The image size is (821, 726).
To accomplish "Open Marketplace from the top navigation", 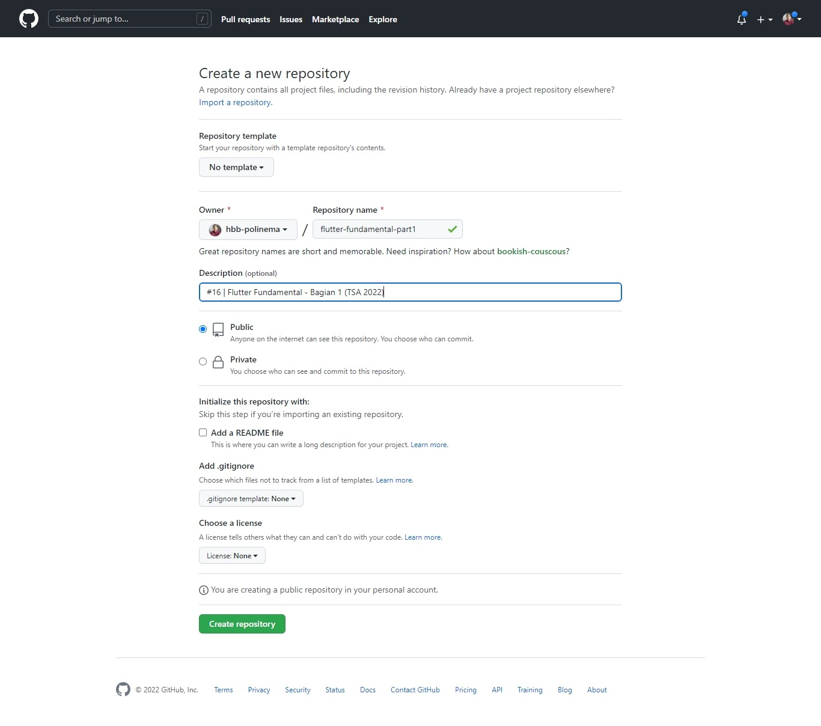I will click(x=335, y=19).
